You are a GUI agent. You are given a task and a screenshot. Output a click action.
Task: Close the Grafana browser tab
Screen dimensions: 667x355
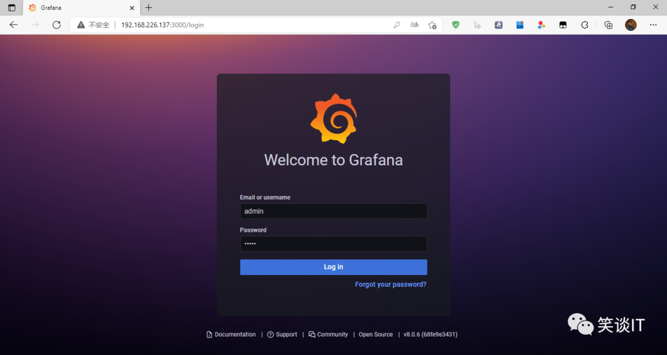click(x=132, y=7)
